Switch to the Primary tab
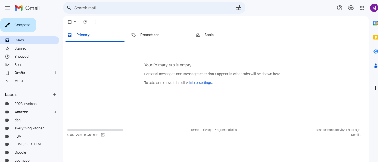378x162 pixels. pos(95,35)
